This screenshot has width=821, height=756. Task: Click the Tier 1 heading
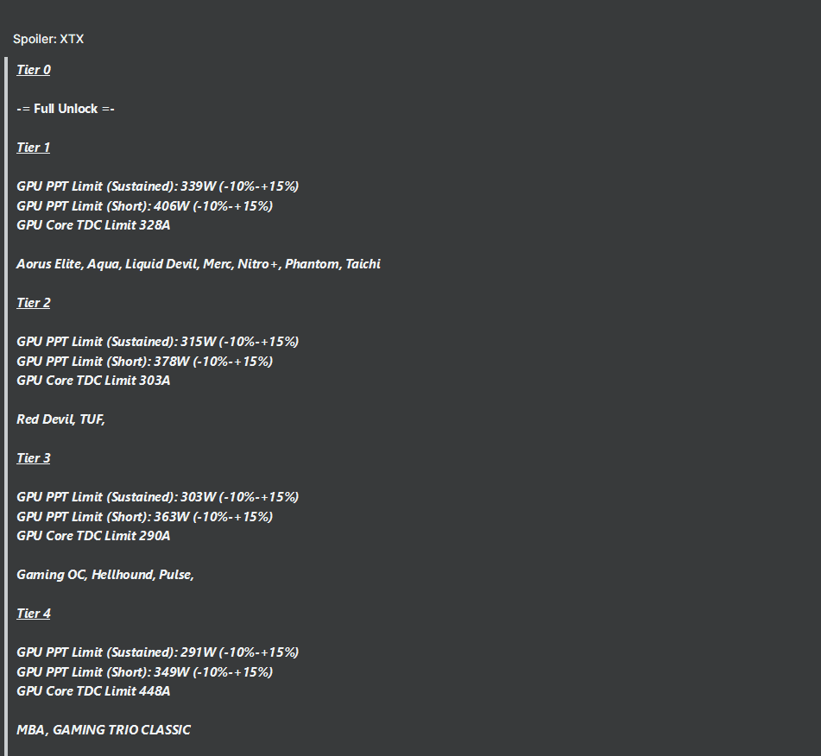[34, 148]
